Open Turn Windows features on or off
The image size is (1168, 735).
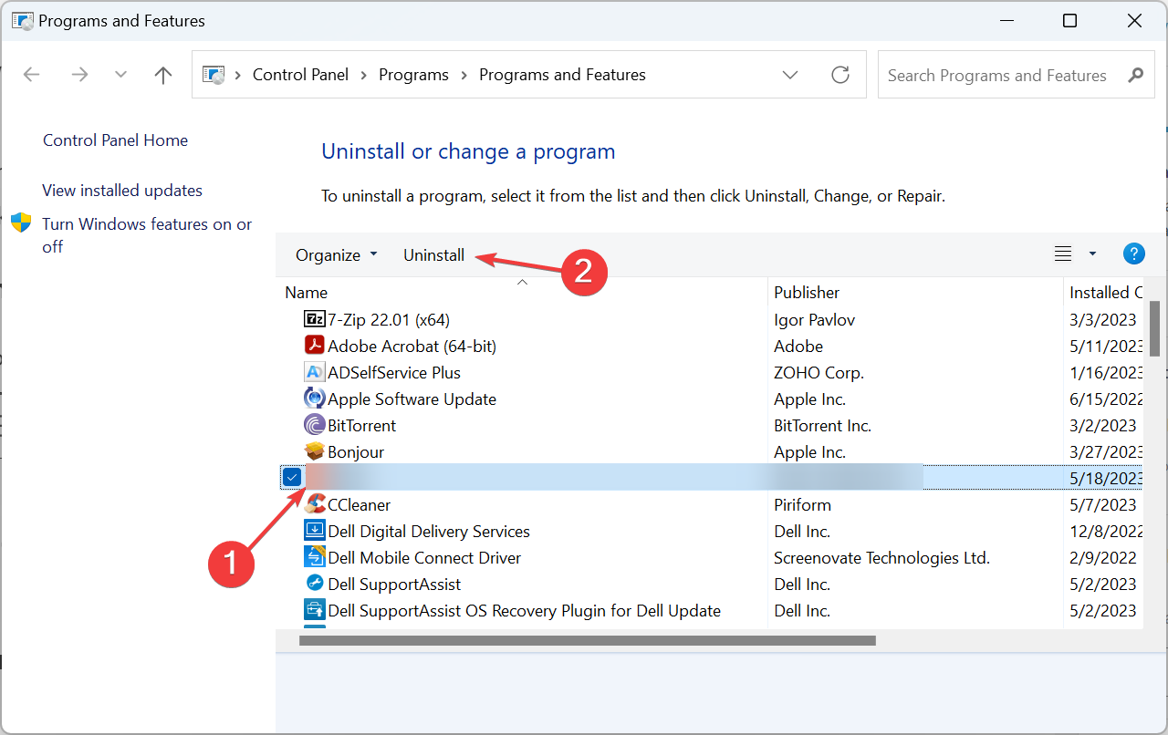pyautogui.click(x=147, y=235)
